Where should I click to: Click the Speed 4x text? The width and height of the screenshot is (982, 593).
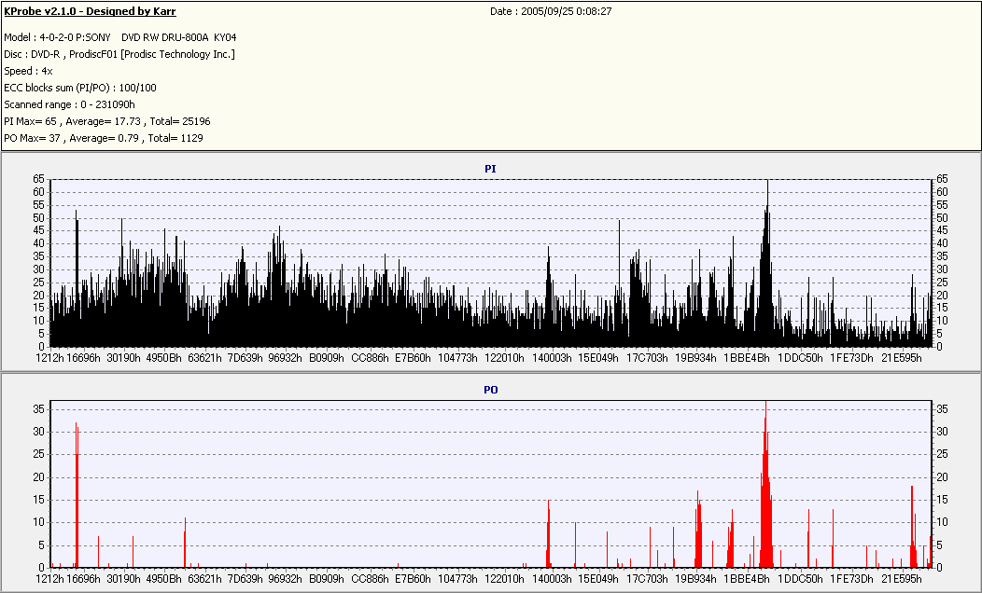28,71
